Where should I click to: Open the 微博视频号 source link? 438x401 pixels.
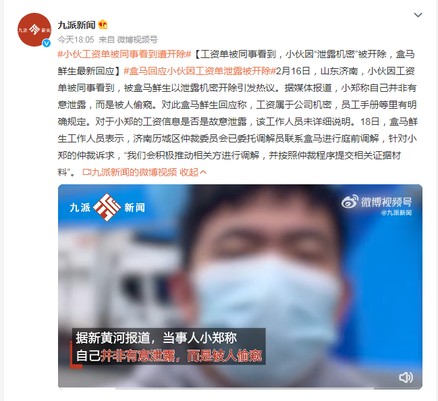[x=137, y=40]
